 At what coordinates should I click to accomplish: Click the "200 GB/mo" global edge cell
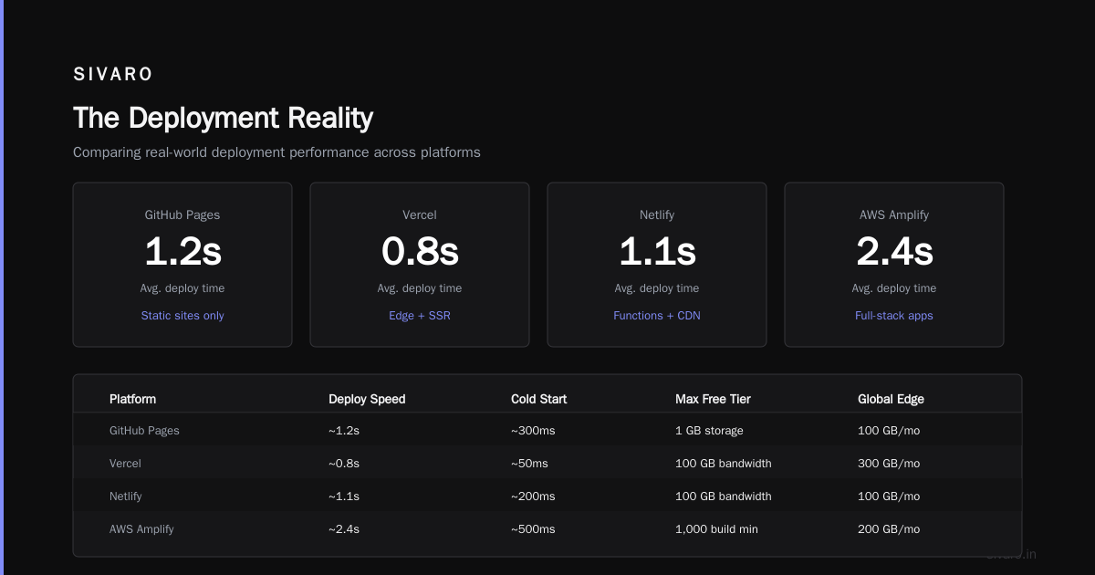click(889, 529)
